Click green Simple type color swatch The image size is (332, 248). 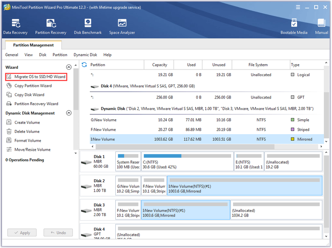click(x=293, y=120)
